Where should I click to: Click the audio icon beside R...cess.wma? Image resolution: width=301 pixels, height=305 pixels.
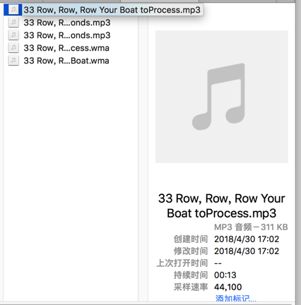(13, 48)
